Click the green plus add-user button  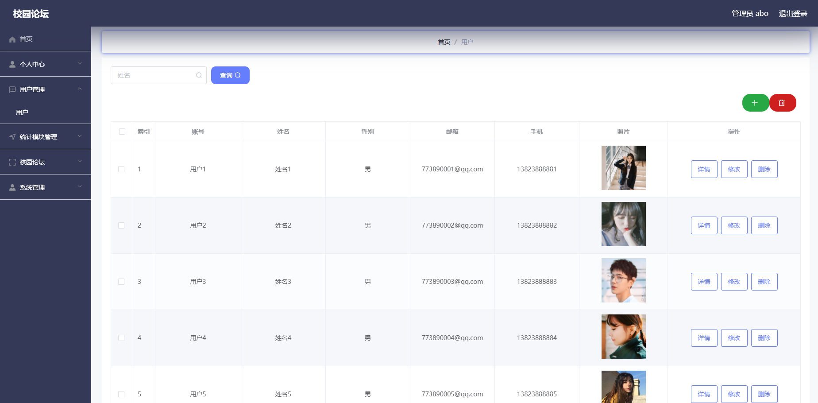click(x=755, y=103)
